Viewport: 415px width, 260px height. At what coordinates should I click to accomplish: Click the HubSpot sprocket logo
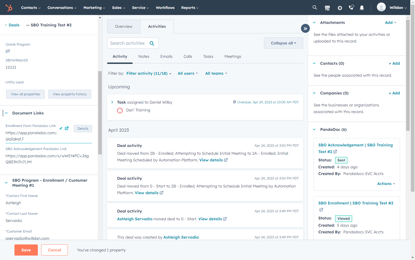coord(9,8)
